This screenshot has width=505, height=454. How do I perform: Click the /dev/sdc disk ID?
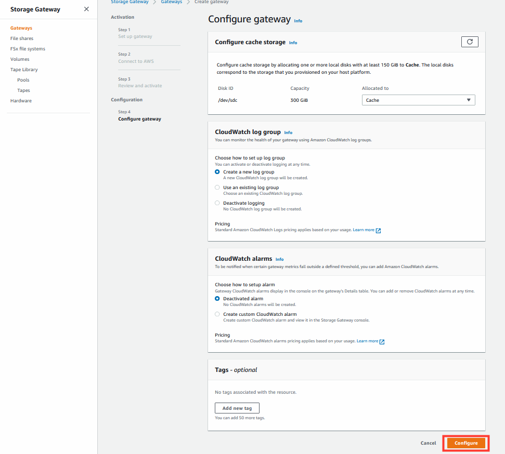pos(228,100)
